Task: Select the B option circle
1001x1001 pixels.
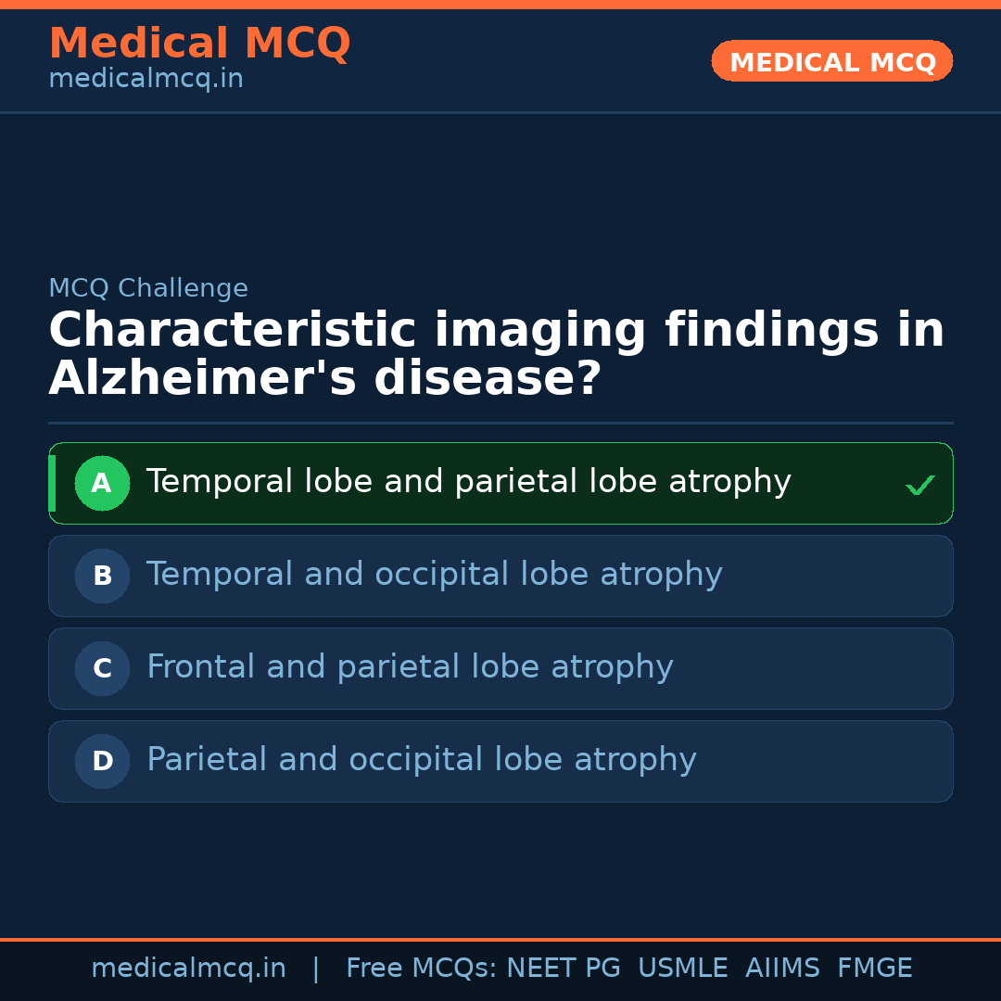Action: point(102,576)
